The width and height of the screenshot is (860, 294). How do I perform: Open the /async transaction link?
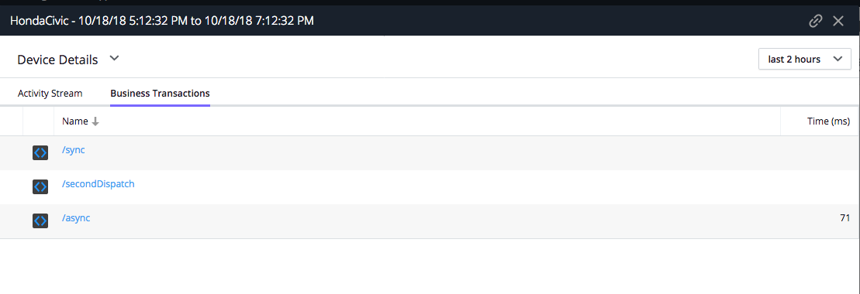coord(76,218)
